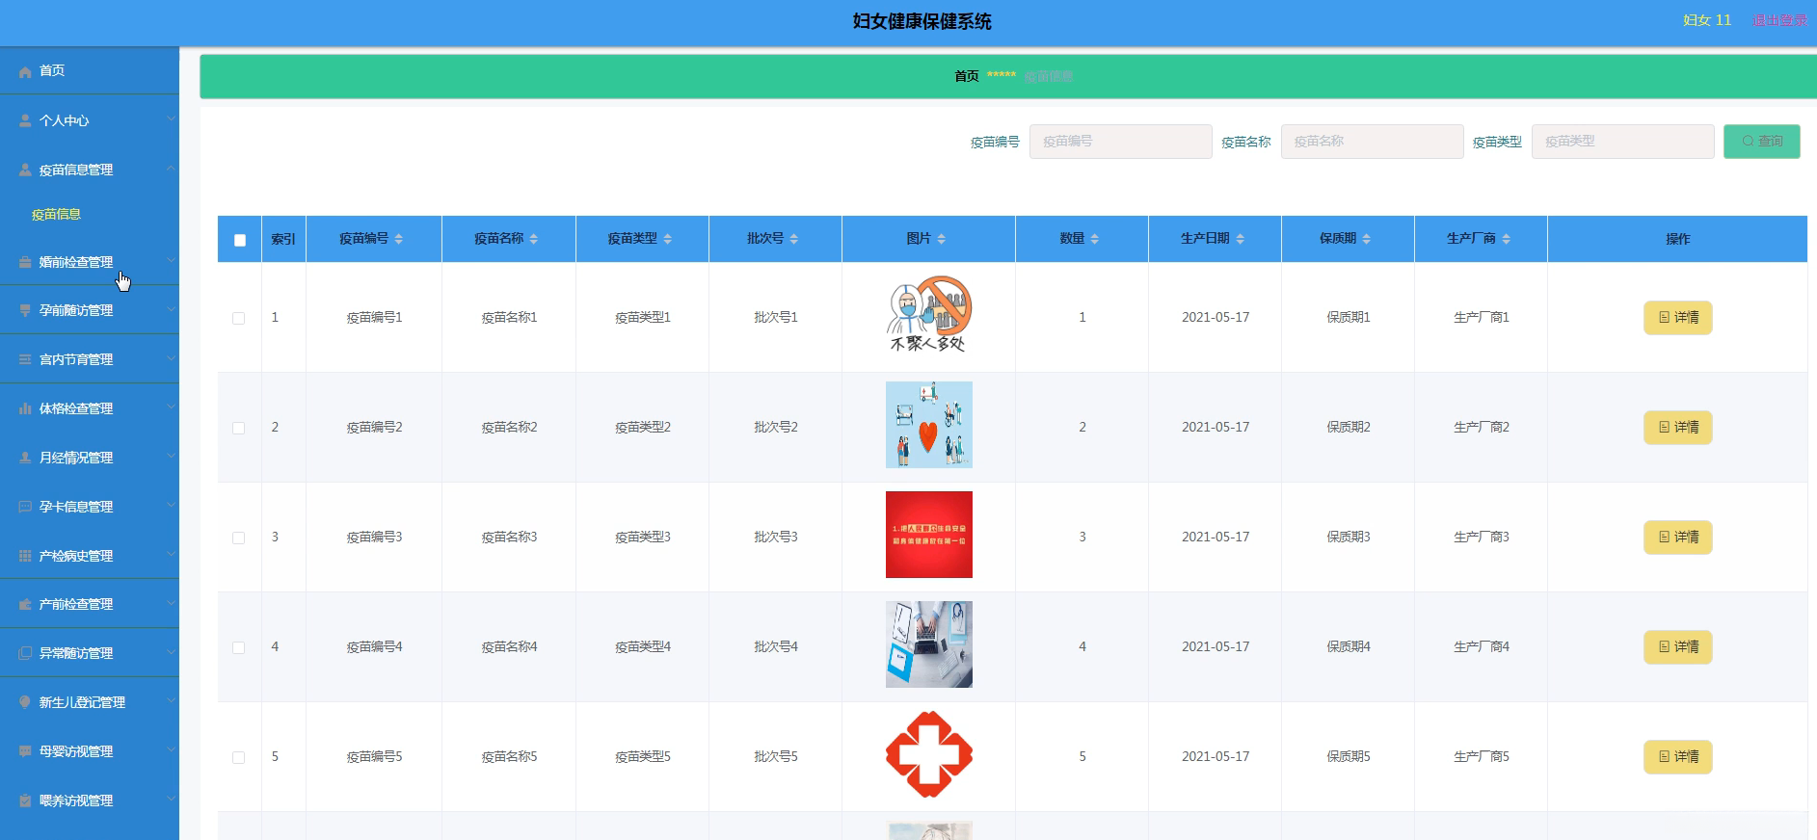Check the box for row 疫苗编号2
Viewport: 1817px width, 840px height.
[x=239, y=428]
